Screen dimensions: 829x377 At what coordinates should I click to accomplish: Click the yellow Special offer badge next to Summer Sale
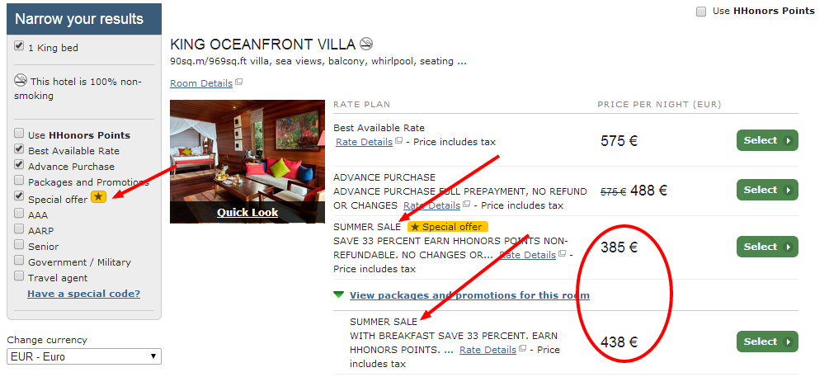point(447,227)
